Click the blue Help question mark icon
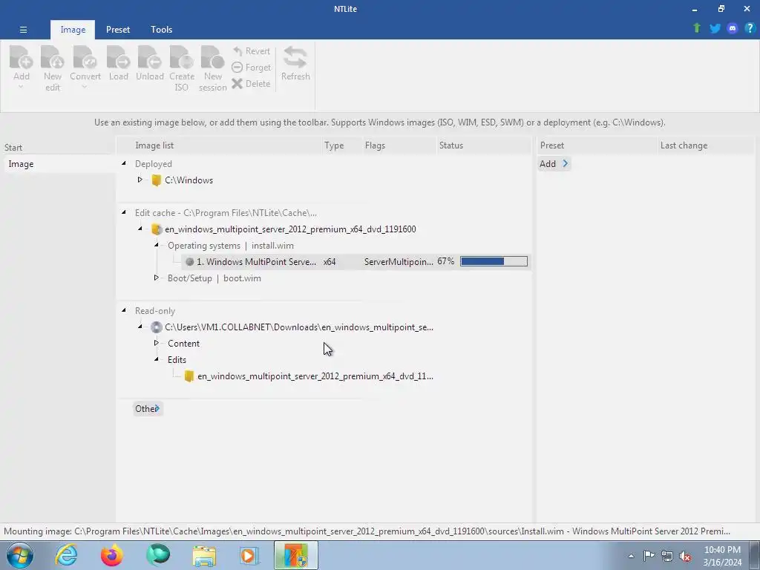The height and width of the screenshot is (570, 760). tap(750, 28)
